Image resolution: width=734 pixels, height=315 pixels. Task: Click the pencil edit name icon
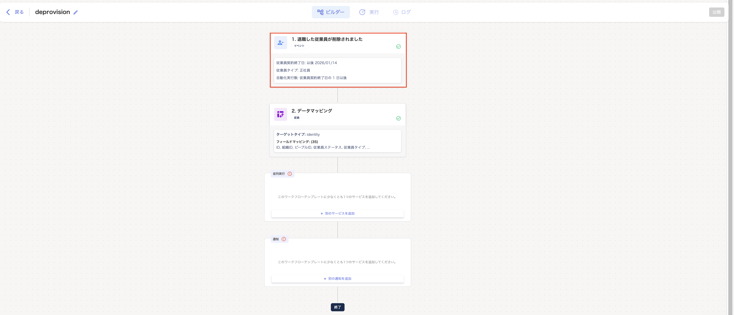(x=75, y=12)
